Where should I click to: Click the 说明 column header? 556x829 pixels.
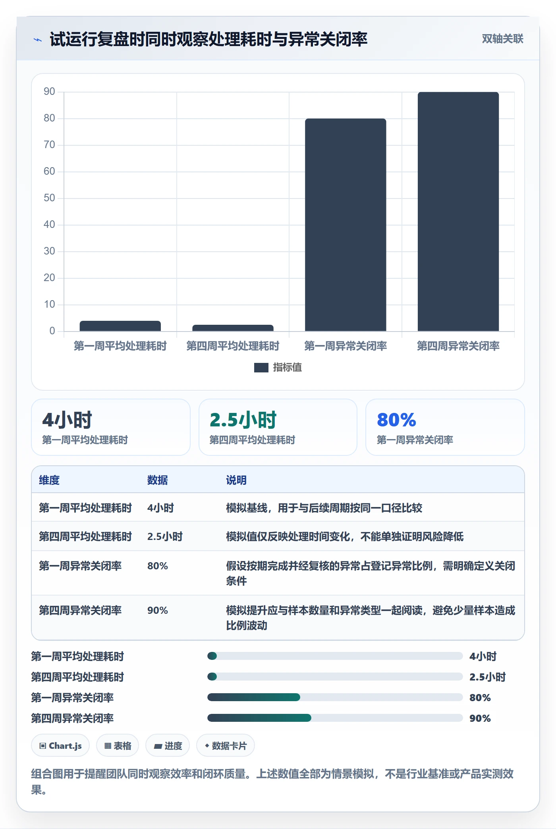tap(236, 480)
